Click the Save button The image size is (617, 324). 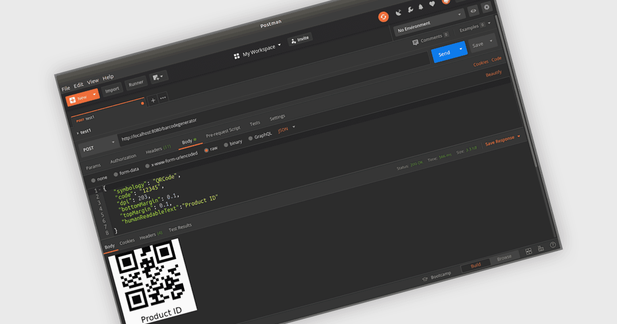click(x=478, y=45)
